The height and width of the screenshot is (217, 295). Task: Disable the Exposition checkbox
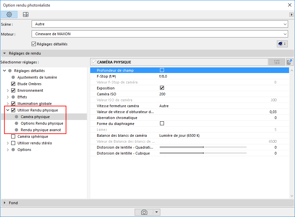(x=162, y=88)
